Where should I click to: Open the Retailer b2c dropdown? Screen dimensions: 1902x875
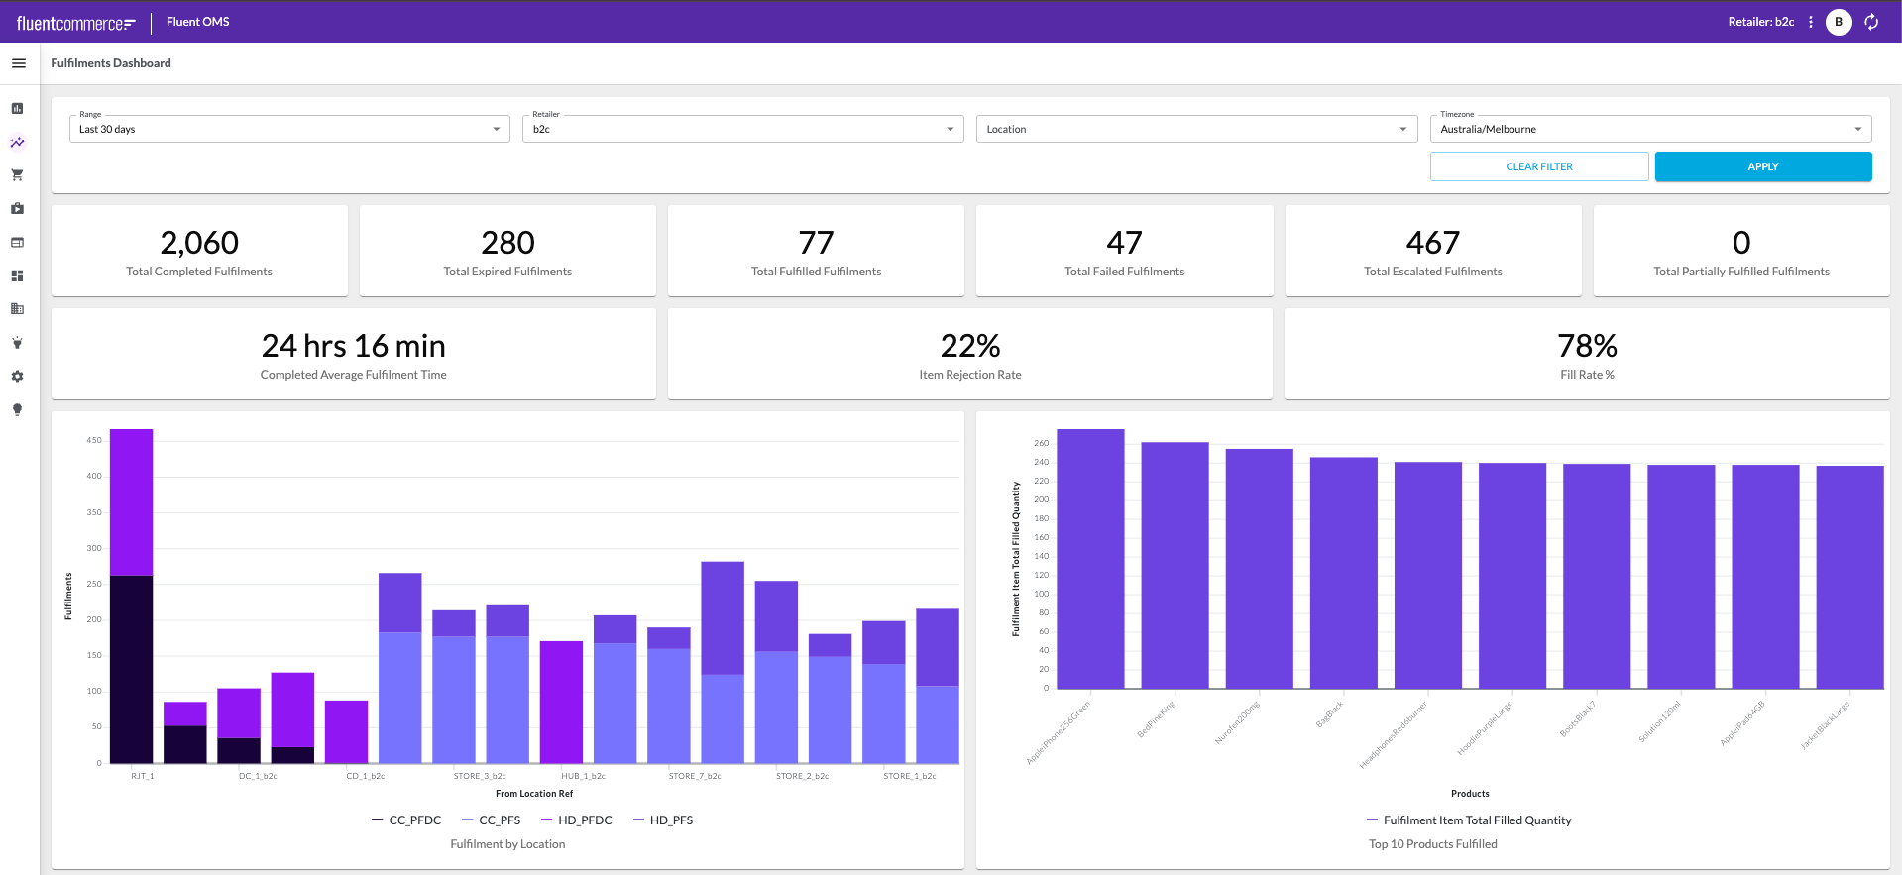(x=742, y=129)
